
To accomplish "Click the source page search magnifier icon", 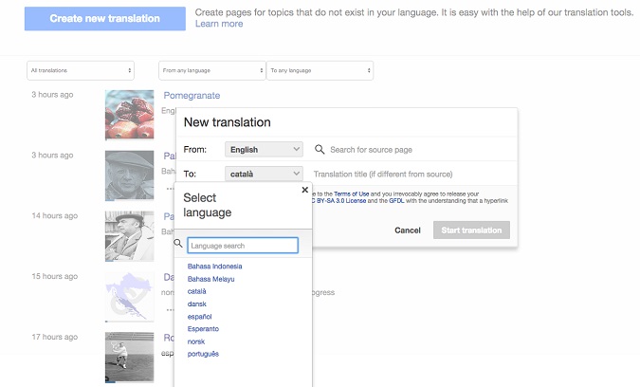I will 320,150.
